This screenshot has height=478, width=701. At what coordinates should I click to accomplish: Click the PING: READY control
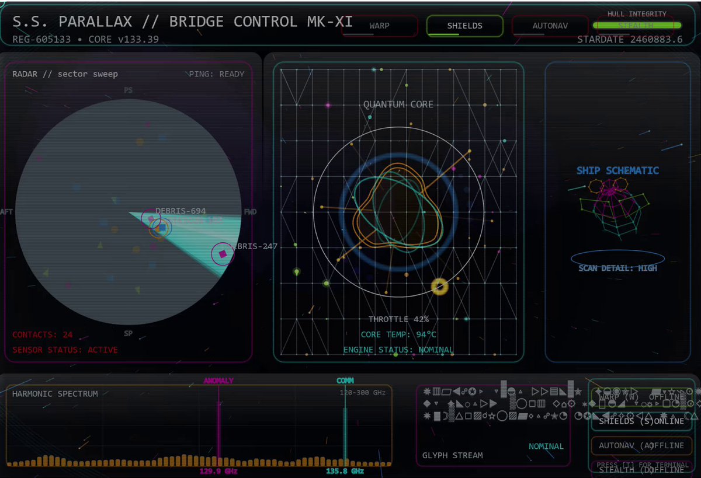click(x=217, y=74)
